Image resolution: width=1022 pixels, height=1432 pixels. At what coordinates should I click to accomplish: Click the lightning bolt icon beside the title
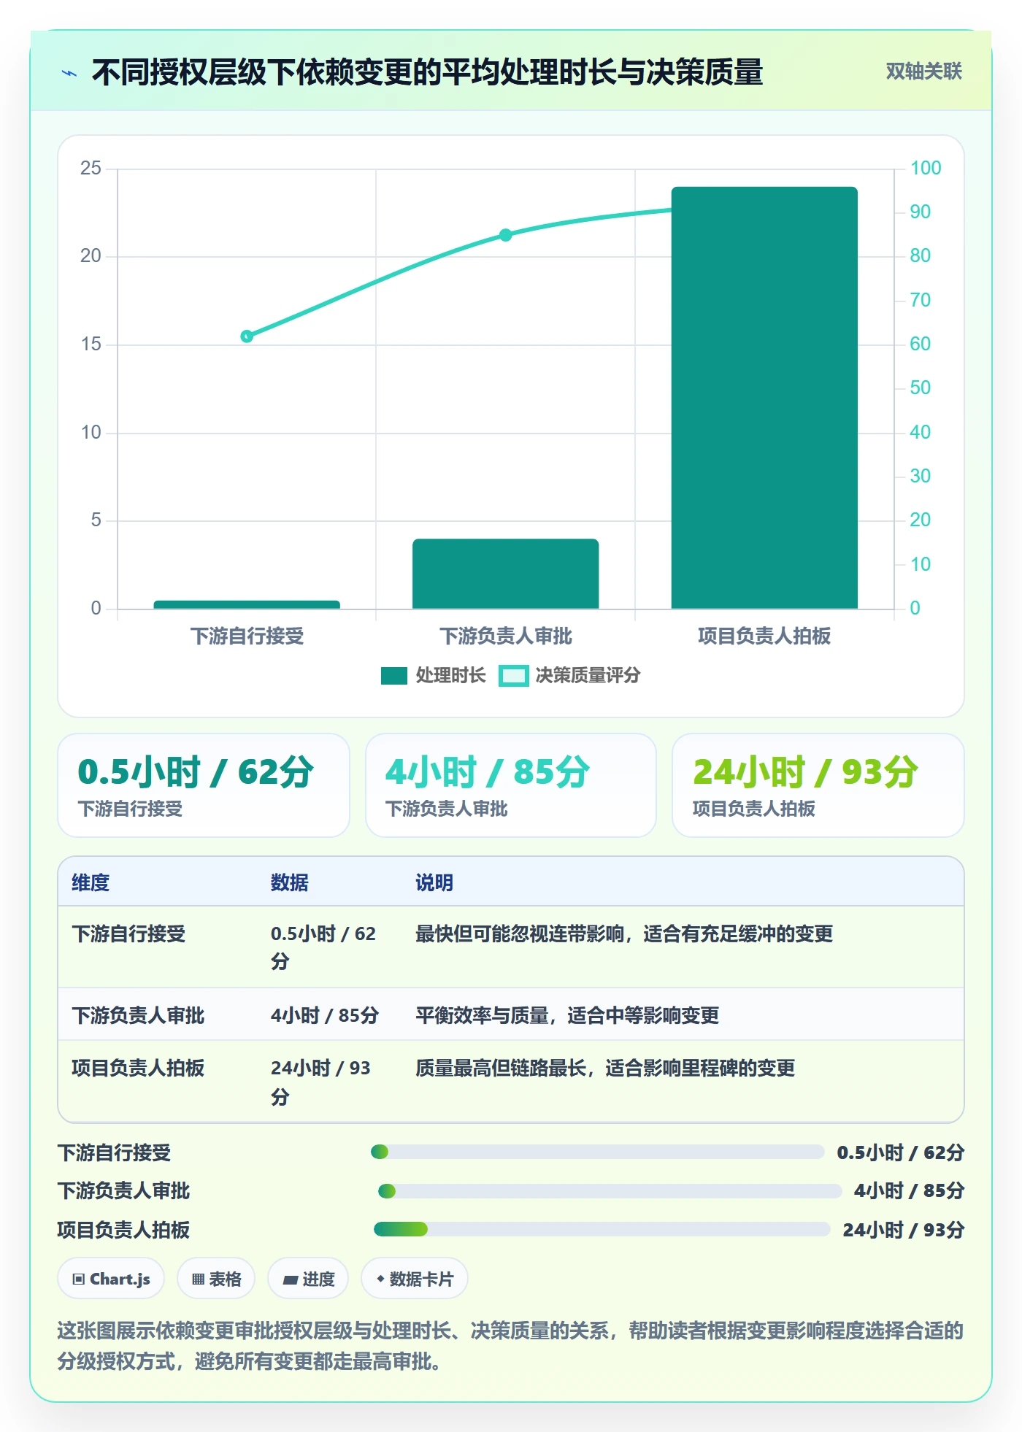click(69, 73)
